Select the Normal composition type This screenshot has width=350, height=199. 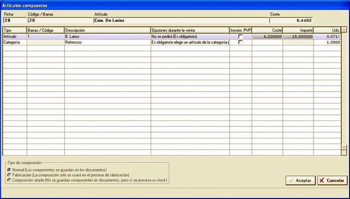coord(9,170)
